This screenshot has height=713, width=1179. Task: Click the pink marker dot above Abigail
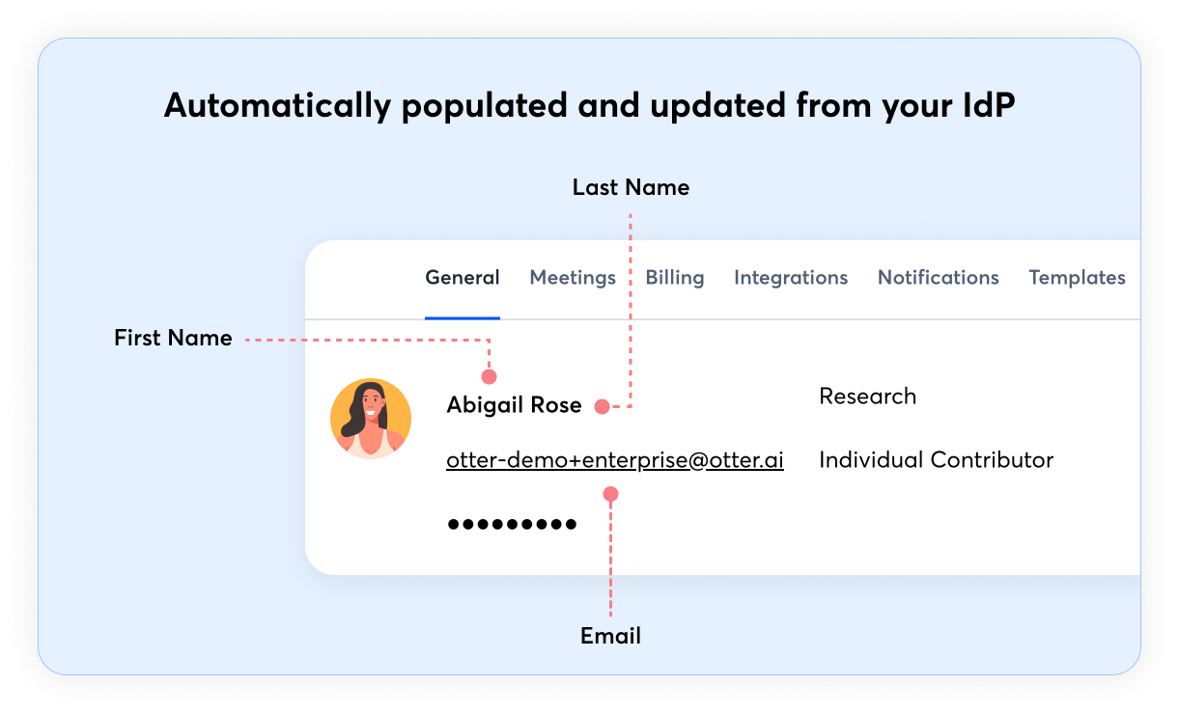click(x=490, y=376)
